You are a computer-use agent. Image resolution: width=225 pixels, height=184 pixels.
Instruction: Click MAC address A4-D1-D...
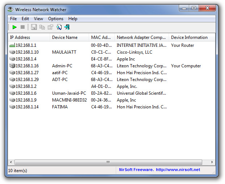pyautogui.click(x=101, y=86)
